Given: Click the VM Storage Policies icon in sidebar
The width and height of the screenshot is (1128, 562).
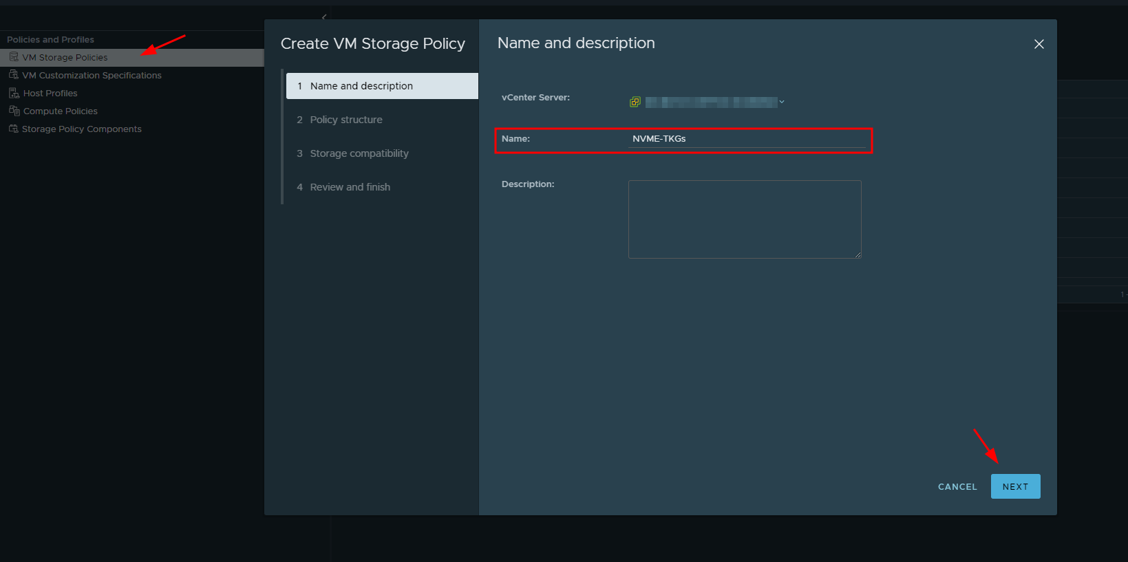Looking at the screenshot, I should point(14,57).
